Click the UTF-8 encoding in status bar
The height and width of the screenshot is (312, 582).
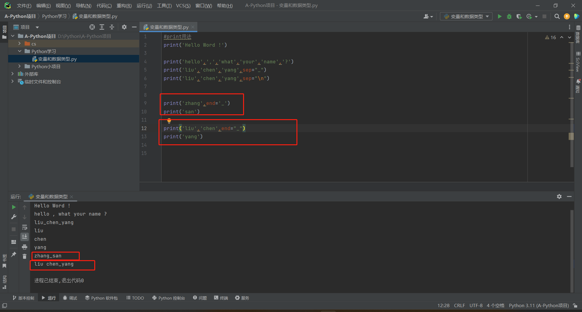476,305
